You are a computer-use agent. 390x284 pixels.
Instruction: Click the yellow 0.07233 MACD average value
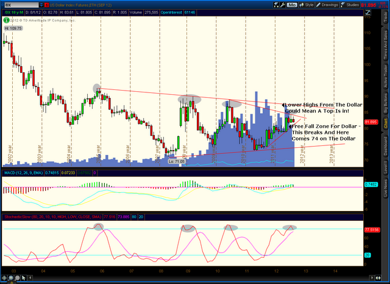click(68, 173)
